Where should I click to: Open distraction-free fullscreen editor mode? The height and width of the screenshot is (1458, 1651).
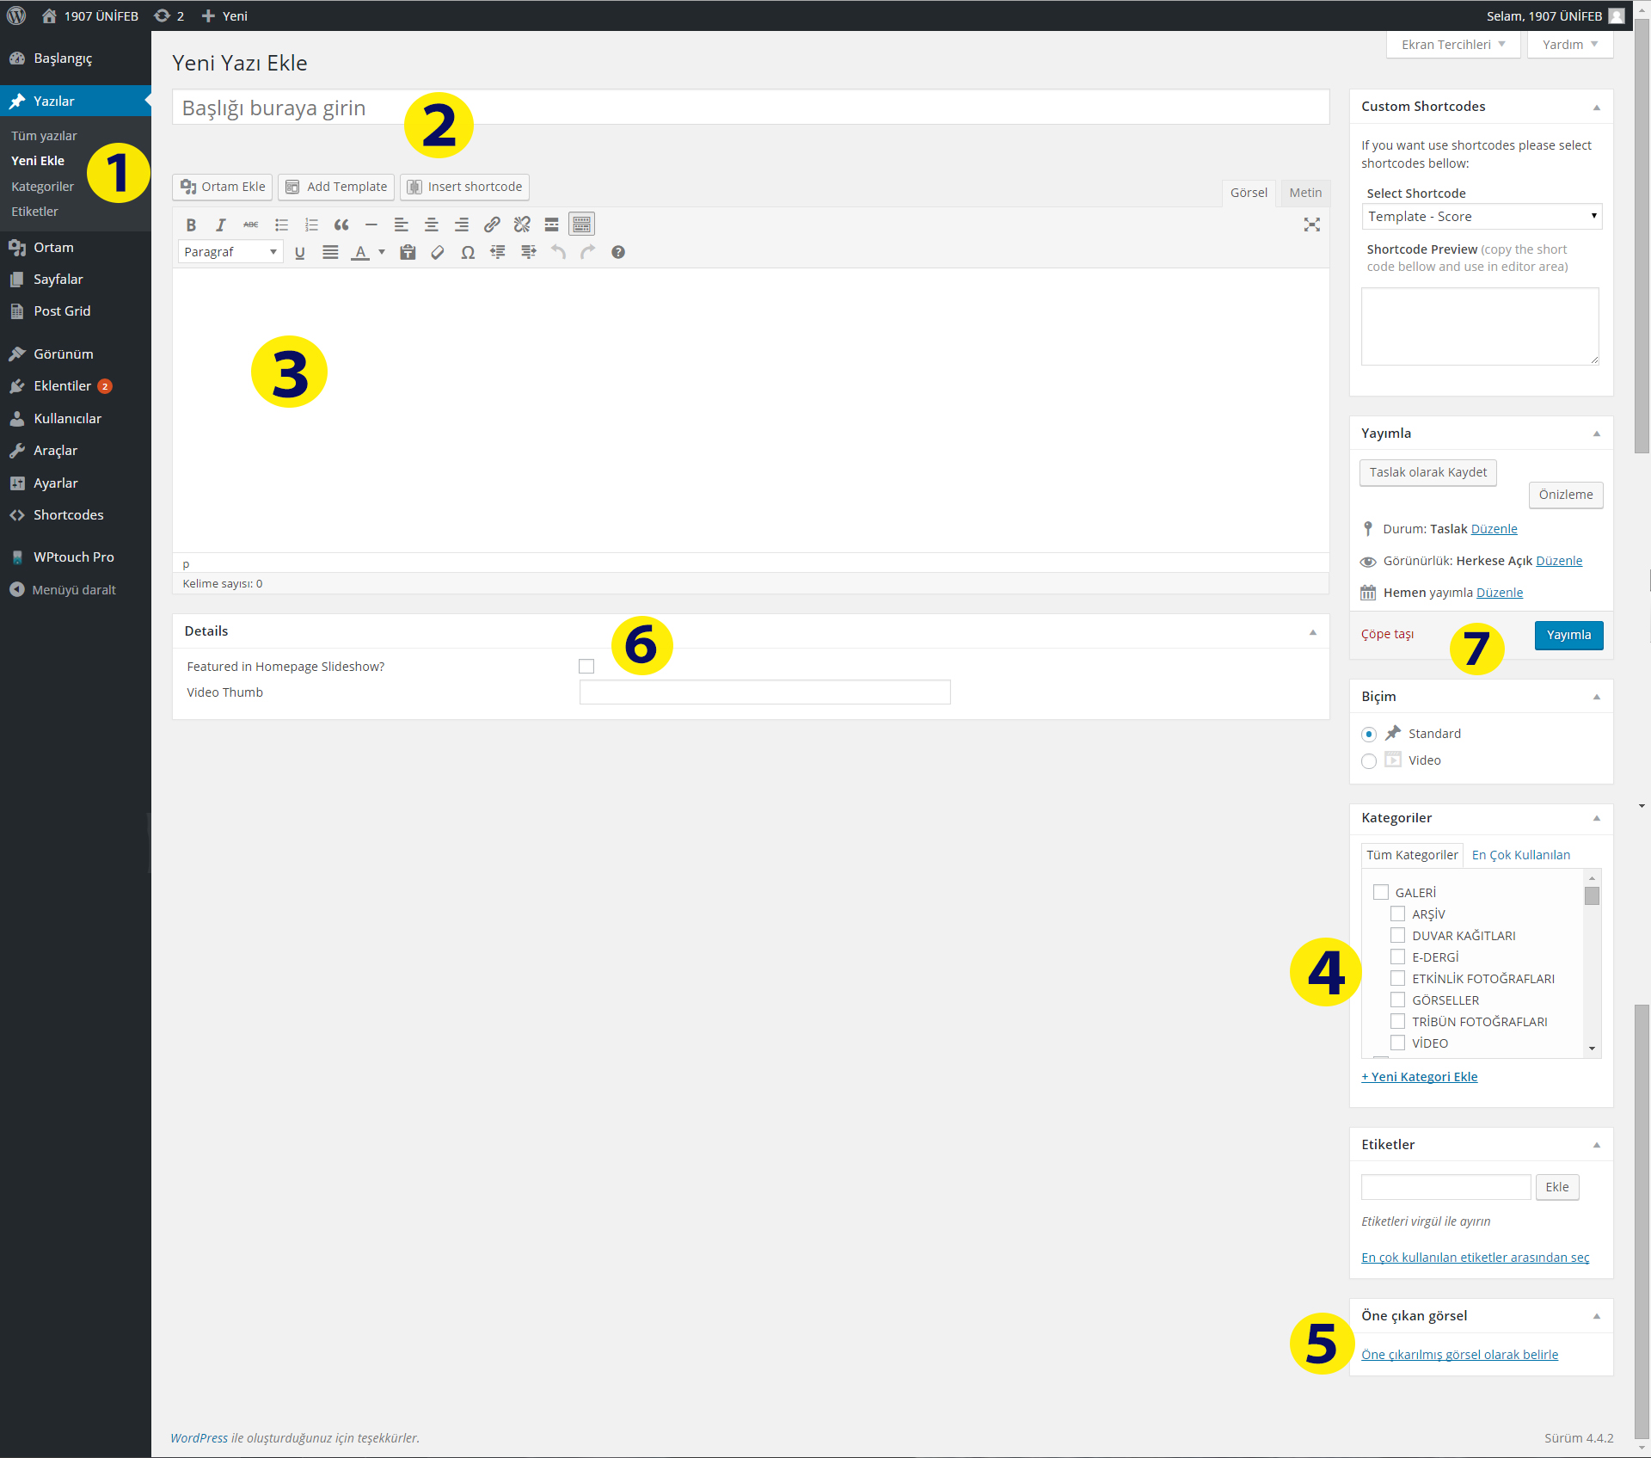tap(1311, 225)
